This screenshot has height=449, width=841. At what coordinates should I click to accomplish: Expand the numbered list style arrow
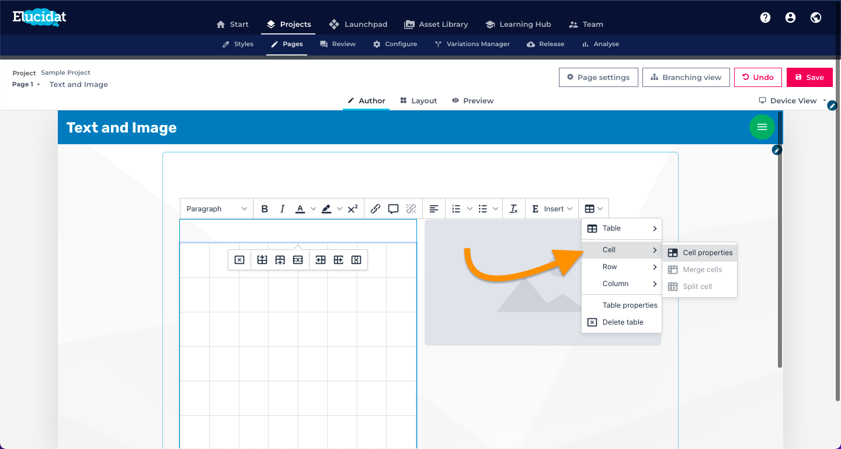470,209
